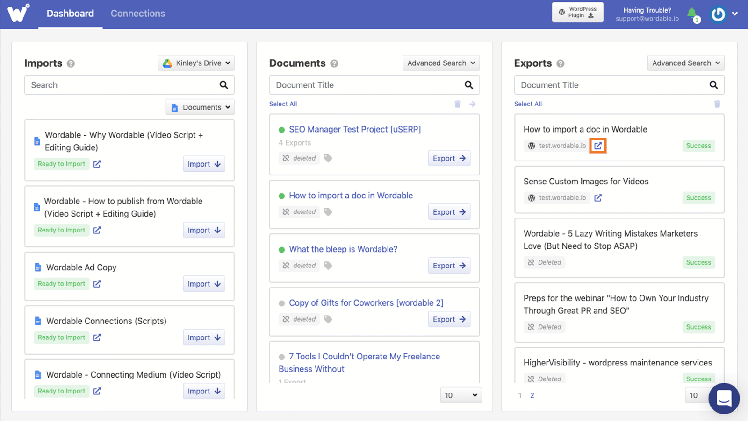Open the support chat bubble

724,398
